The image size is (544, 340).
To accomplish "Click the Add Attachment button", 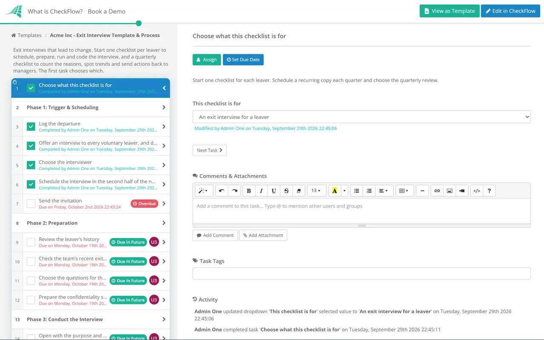I will coord(263,235).
